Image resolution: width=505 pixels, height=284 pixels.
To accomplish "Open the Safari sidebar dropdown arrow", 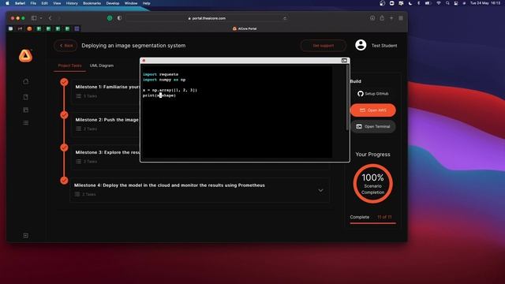I will [x=41, y=18].
